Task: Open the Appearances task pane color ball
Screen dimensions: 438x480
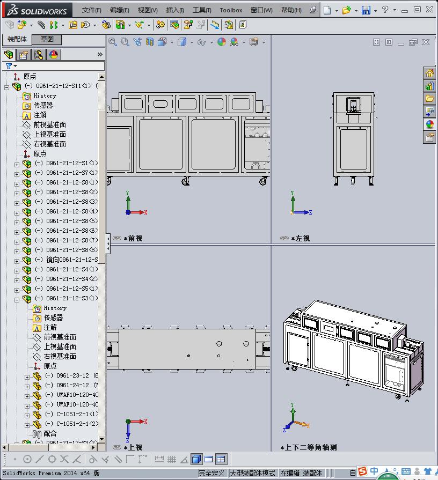Action: pyautogui.click(x=429, y=124)
